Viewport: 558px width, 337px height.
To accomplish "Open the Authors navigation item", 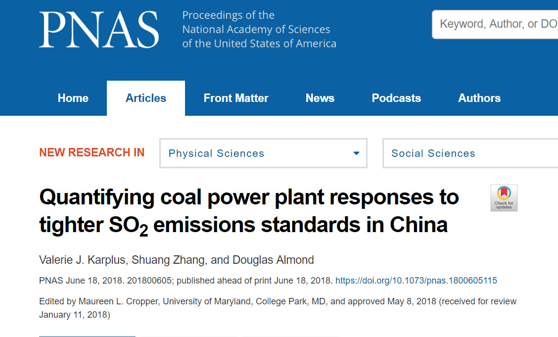I will coord(479,98).
